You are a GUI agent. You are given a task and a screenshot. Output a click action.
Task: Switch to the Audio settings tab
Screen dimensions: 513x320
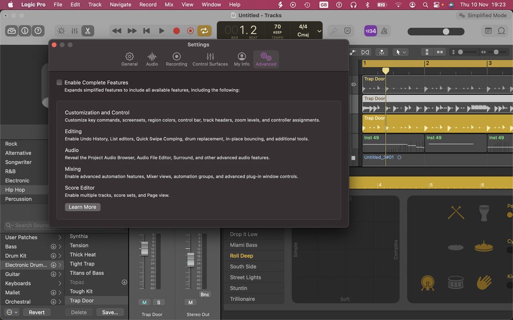pos(152,58)
